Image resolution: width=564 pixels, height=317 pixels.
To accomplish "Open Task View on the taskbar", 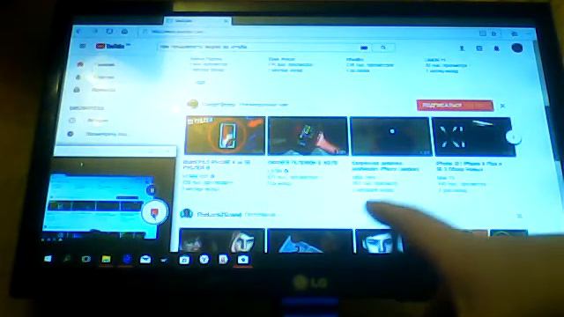I will (86, 259).
